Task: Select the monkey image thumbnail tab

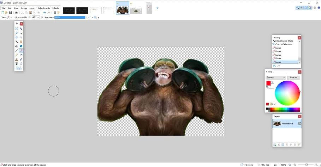Action: (x=123, y=8)
